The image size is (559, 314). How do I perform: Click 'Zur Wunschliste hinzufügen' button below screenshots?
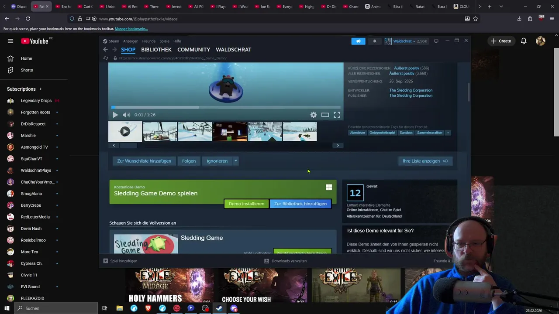tap(144, 161)
